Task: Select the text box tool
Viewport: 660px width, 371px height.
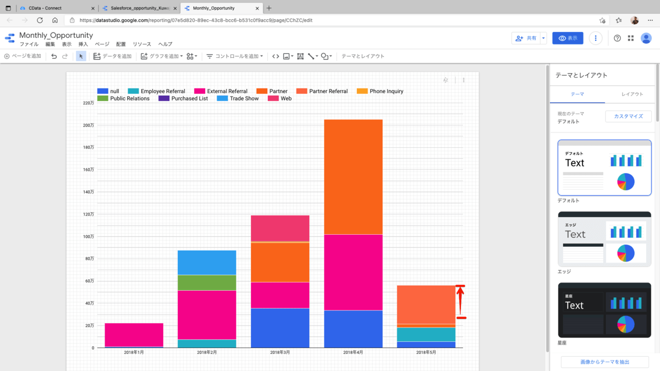Action: pos(300,56)
